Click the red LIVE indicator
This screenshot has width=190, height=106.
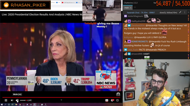(29, 100)
